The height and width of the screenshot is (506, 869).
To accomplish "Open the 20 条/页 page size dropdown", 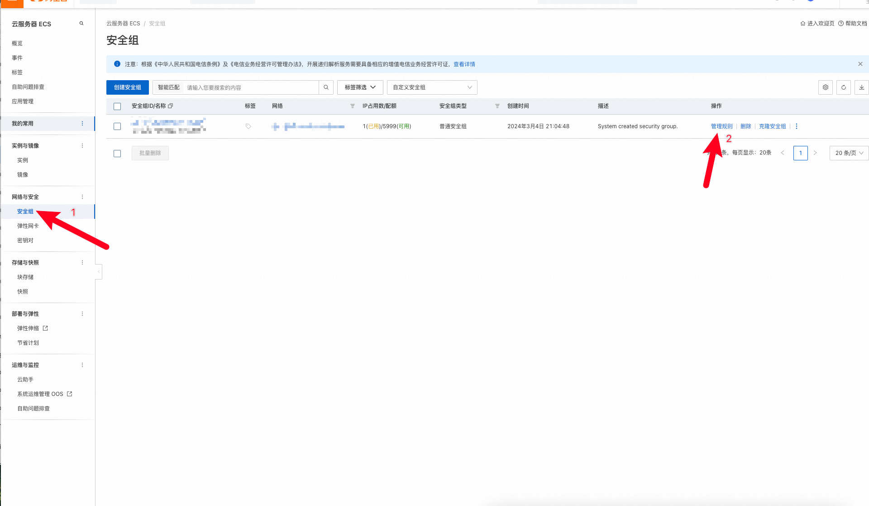I will coord(849,153).
